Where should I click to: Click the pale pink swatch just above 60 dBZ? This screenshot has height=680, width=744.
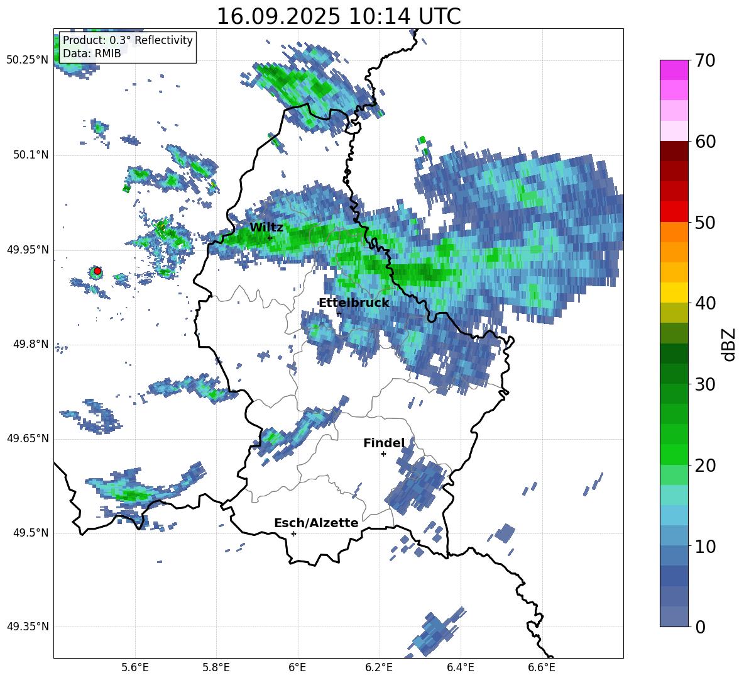pyautogui.click(x=674, y=131)
